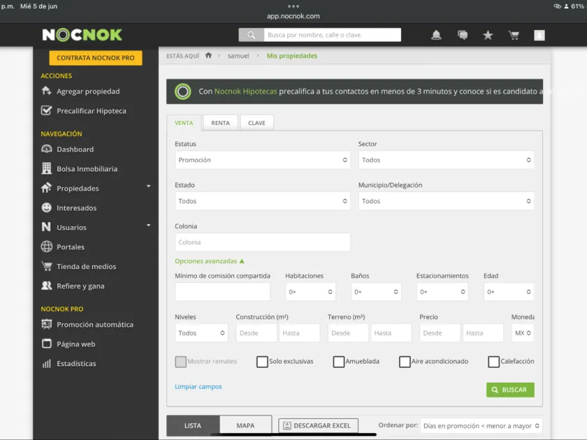Click the Limpiar campos link

(198, 386)
